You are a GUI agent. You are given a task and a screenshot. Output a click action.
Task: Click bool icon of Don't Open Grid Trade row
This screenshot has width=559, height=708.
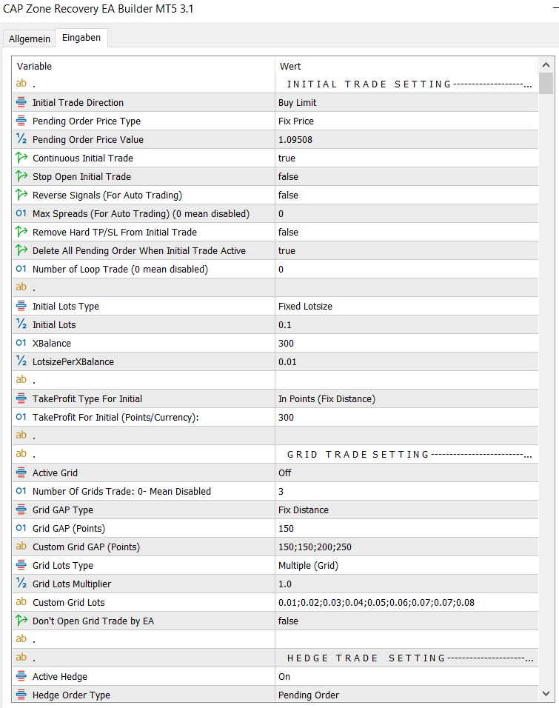click(21, 621)
